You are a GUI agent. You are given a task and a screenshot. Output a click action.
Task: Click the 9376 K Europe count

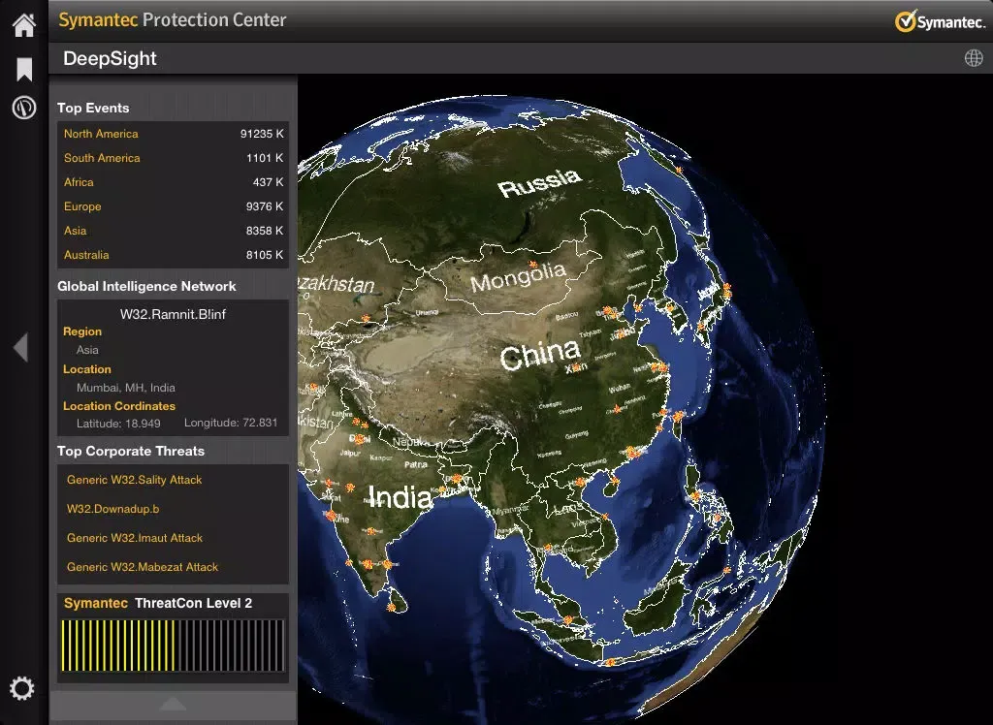pyautogui.click(x=264, y=206)
